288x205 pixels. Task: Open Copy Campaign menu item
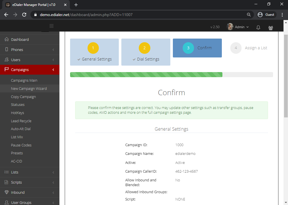[23, 97]
